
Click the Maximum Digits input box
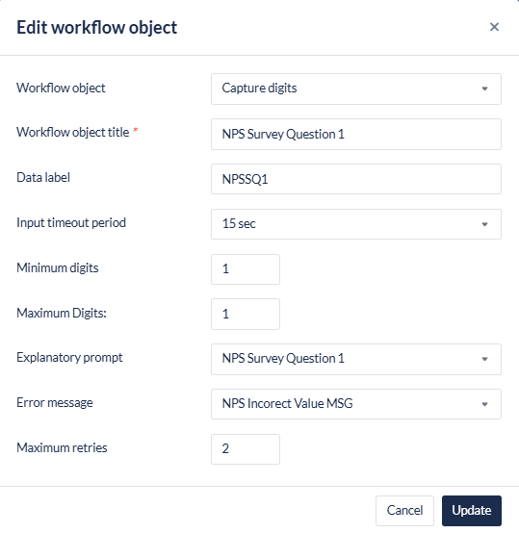click(246, 314)
